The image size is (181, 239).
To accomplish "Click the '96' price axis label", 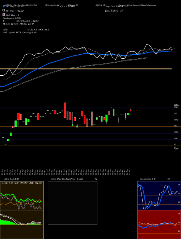I will pyautogui.click(x=175, y=144).
